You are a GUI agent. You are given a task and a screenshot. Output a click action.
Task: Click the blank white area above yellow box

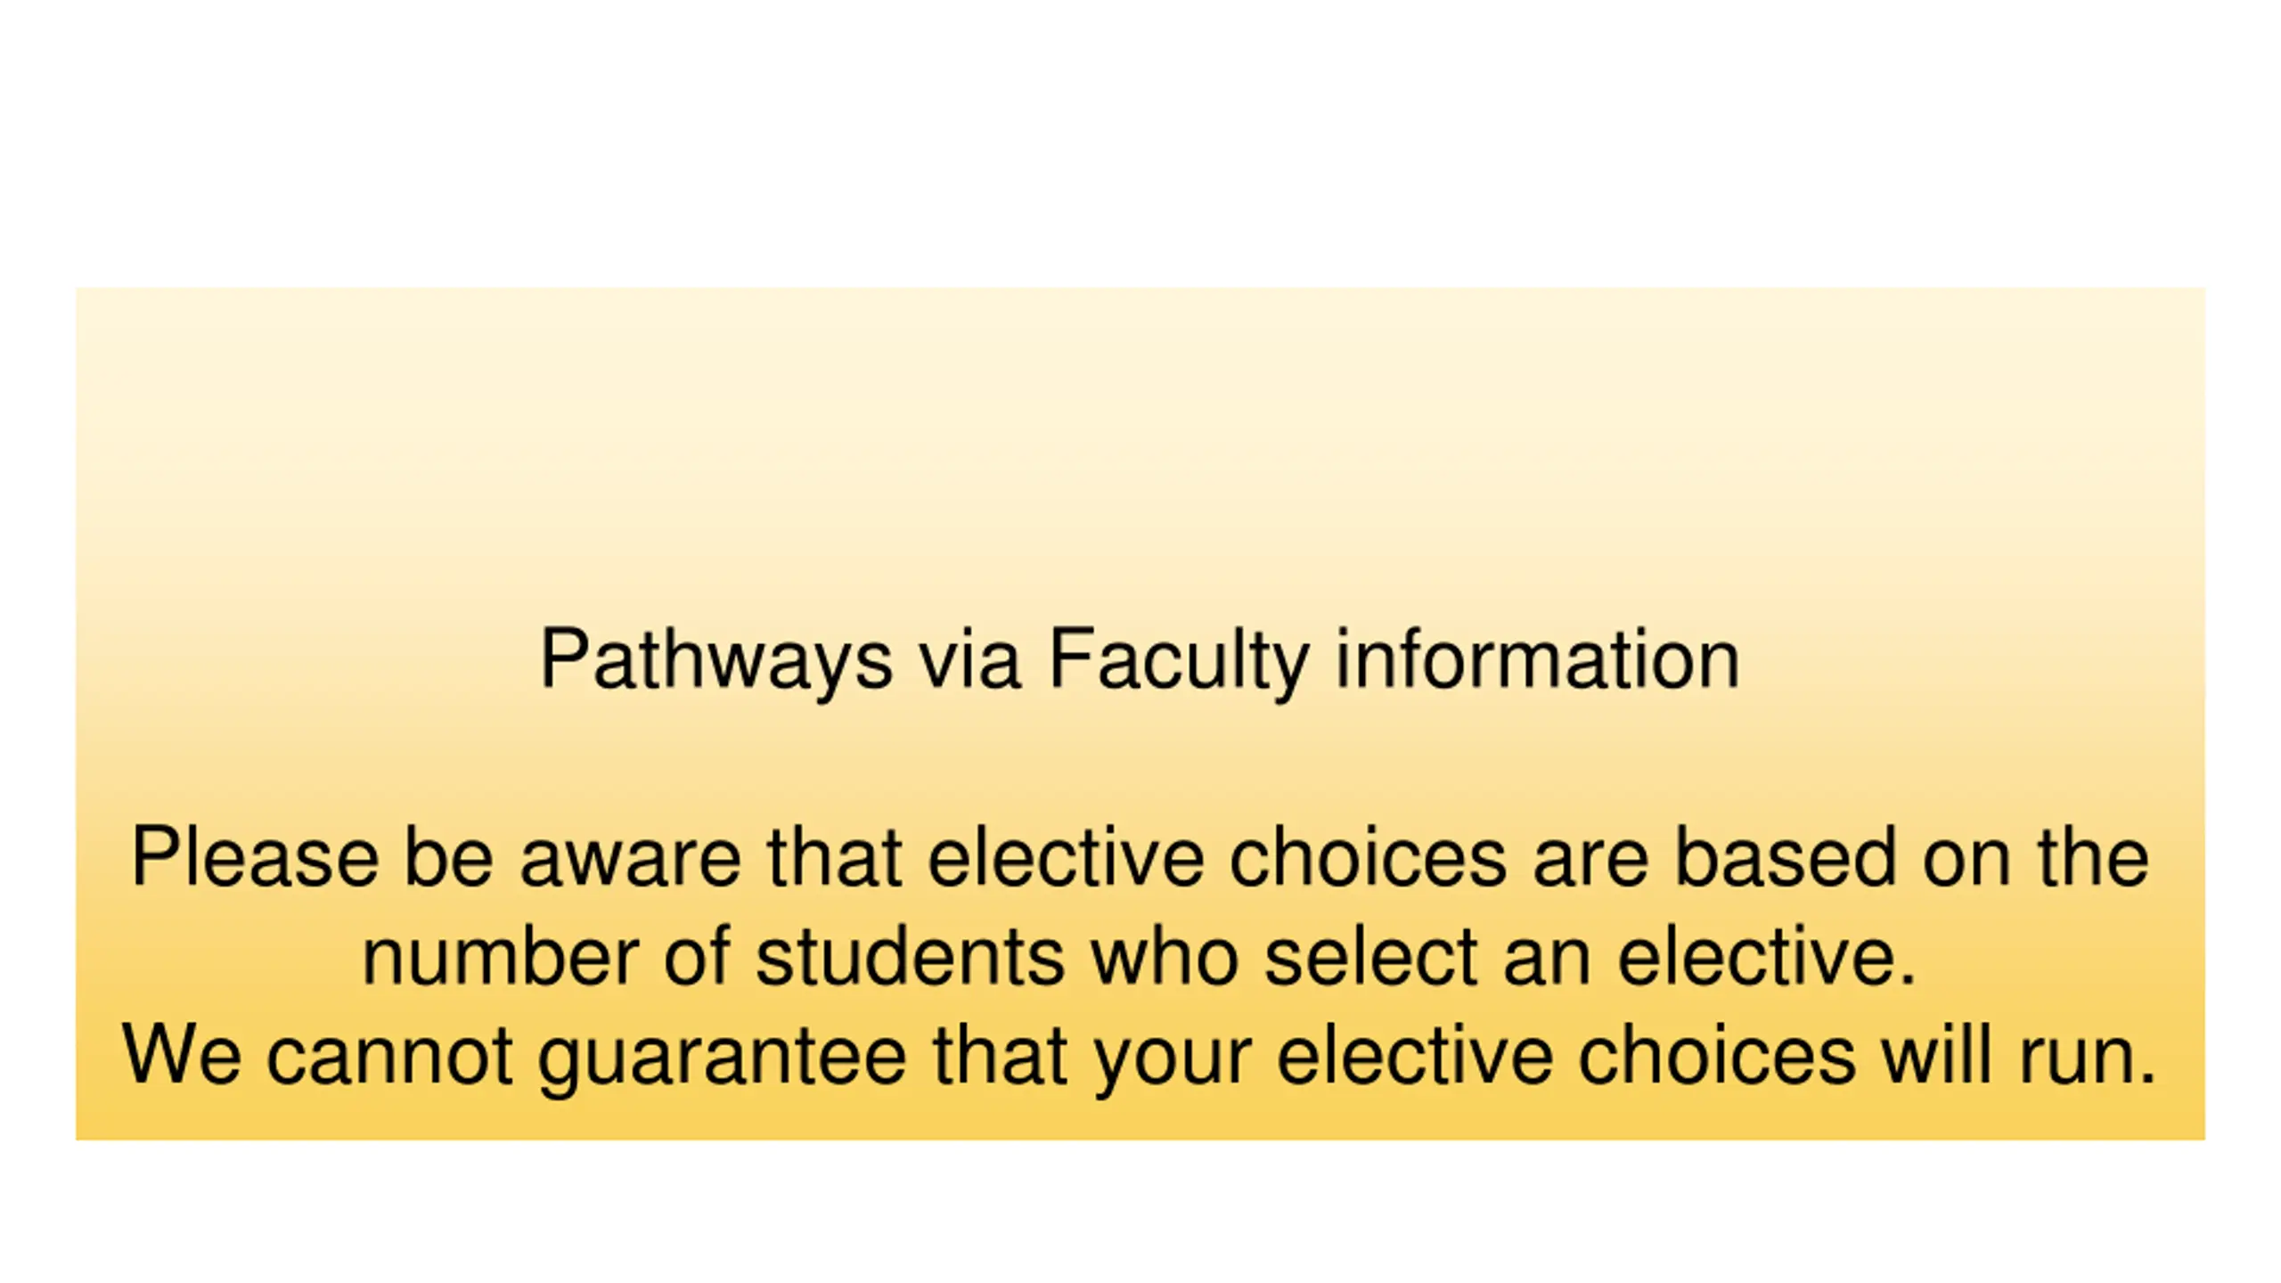click(1140, 143)
